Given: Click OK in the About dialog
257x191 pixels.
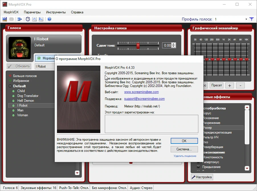Looking at the screenshot, I should 184,141.
